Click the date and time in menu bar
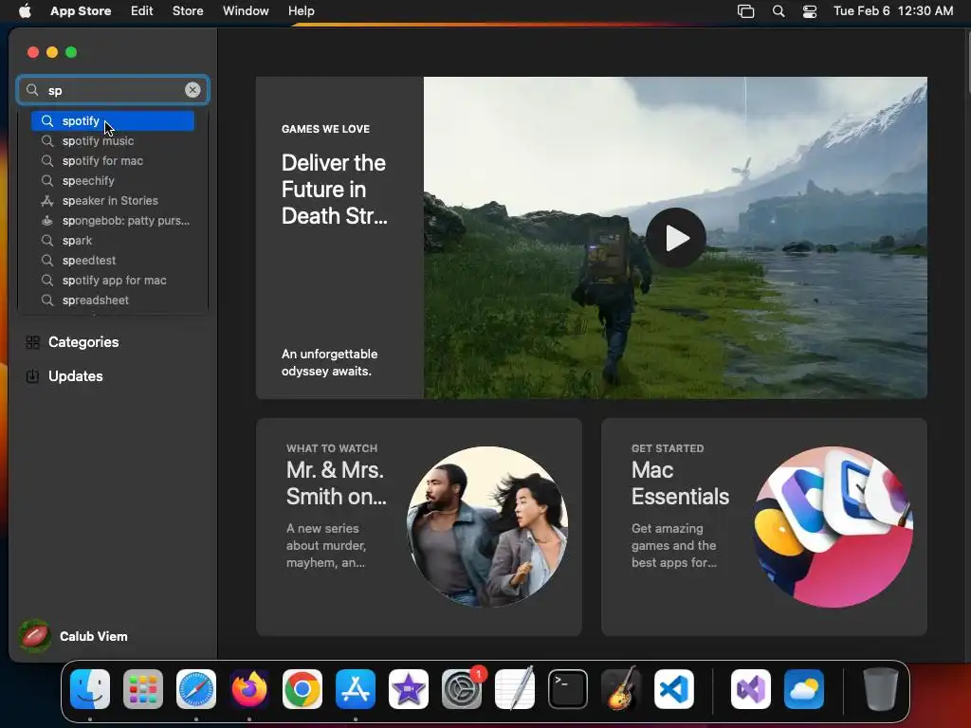The height and width of the screenshot is (728, 971). (893, 11)
